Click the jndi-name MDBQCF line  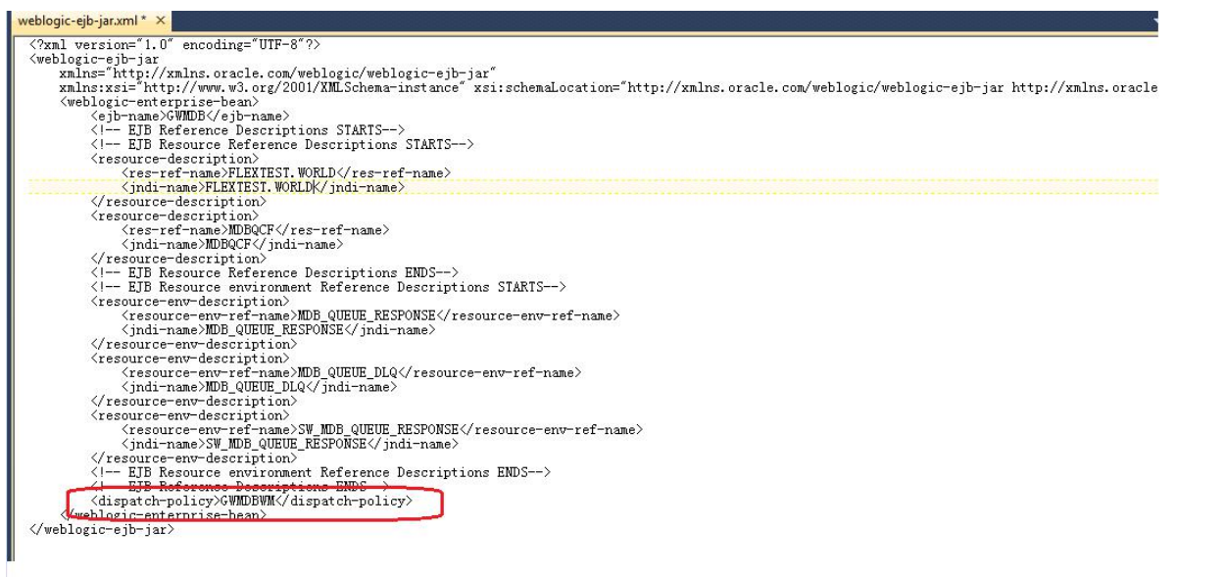(x=232, y=244)
